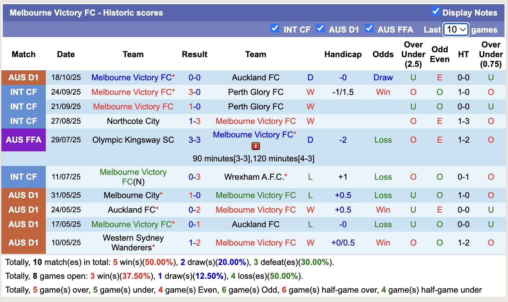
Task: Click the Handicap column header
Action: point(343,54)
